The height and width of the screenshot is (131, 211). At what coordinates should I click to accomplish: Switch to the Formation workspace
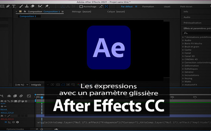click(148, 6)
